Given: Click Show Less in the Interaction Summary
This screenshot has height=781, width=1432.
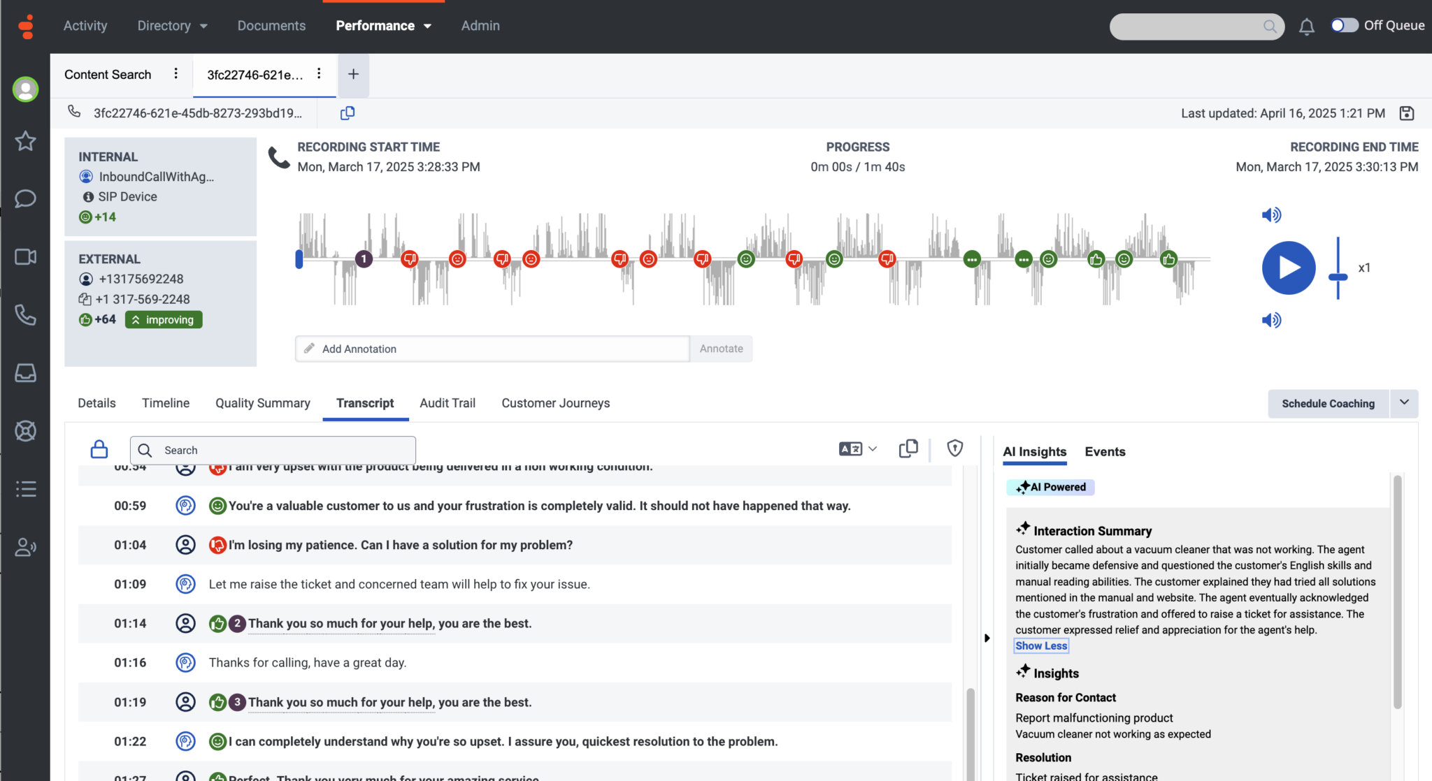Looking at the screenshot, I should [x=1041, y=645].
